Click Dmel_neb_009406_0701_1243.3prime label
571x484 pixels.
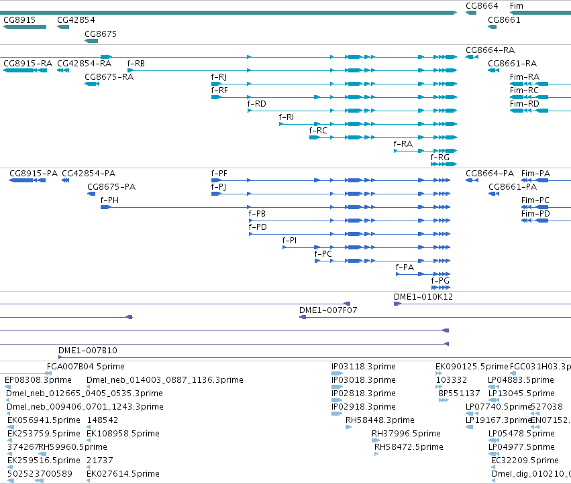[x=85, y=407]
